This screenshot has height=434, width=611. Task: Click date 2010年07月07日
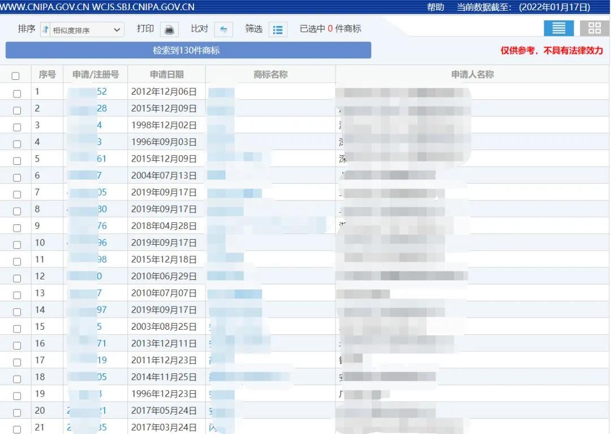click(x=163, y=293)
